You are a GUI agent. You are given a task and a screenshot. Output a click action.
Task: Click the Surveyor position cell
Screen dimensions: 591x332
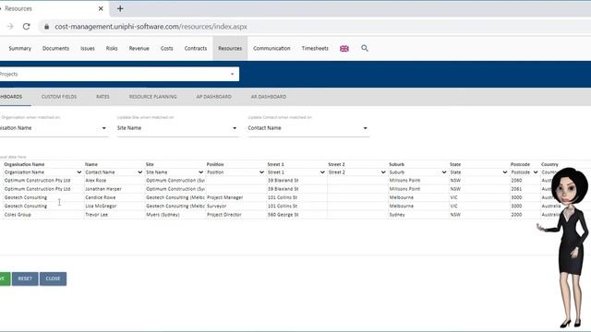click(x=235, y=207)
